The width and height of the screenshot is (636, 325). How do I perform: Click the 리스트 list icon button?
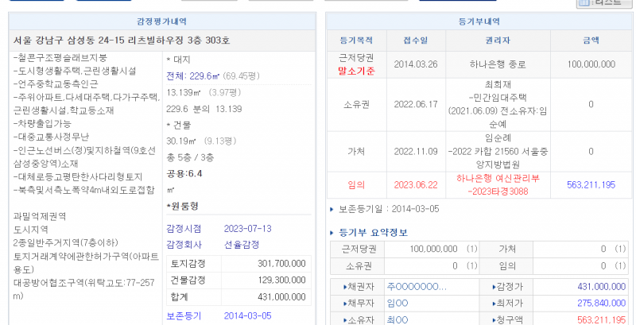click(605, 3)
